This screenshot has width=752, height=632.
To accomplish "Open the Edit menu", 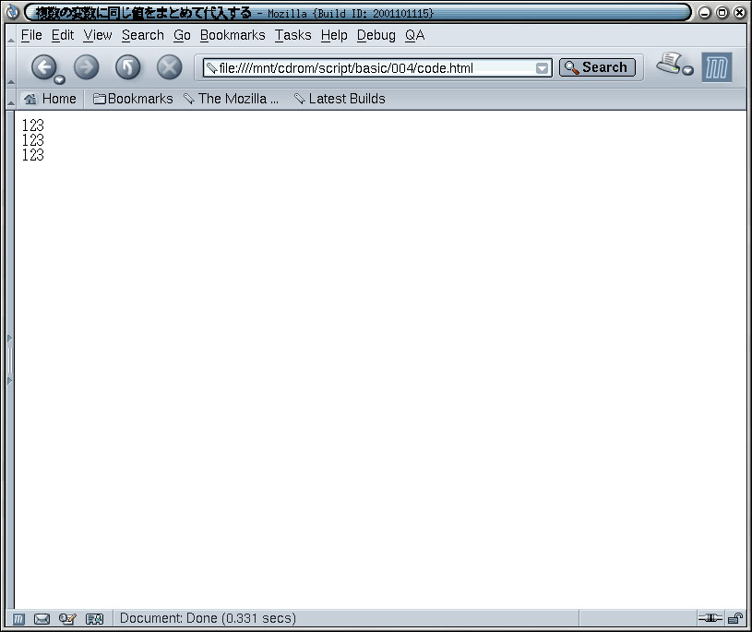I will (x=63, y=35).
